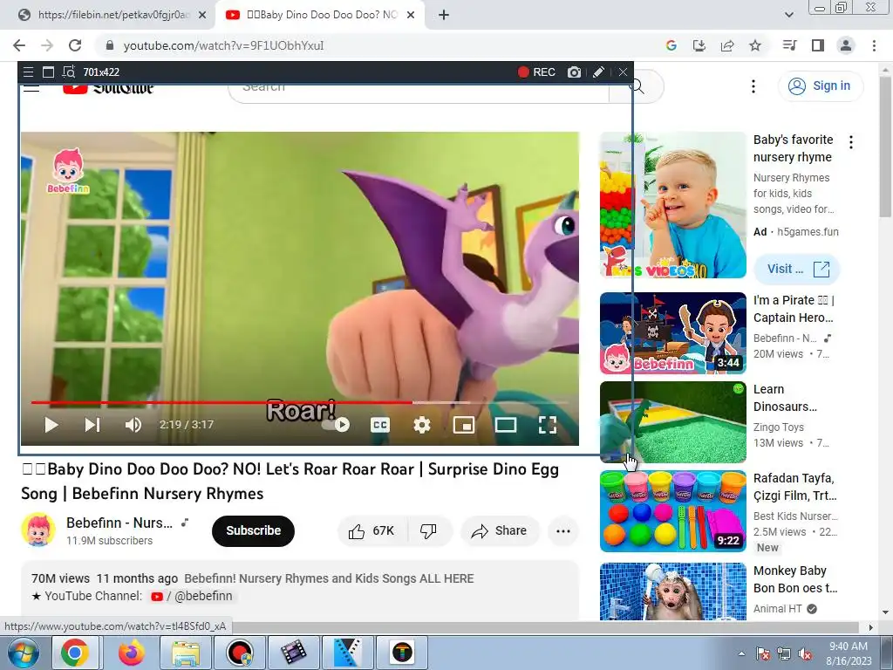Seek on the red video progress bar
Screen dimensions: 893x670
pos(300,402)
